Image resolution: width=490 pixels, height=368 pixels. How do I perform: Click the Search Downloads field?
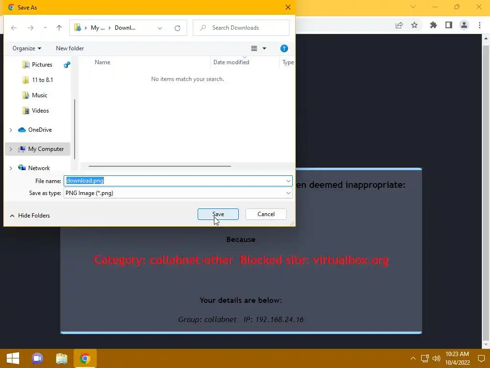point(241,28)
